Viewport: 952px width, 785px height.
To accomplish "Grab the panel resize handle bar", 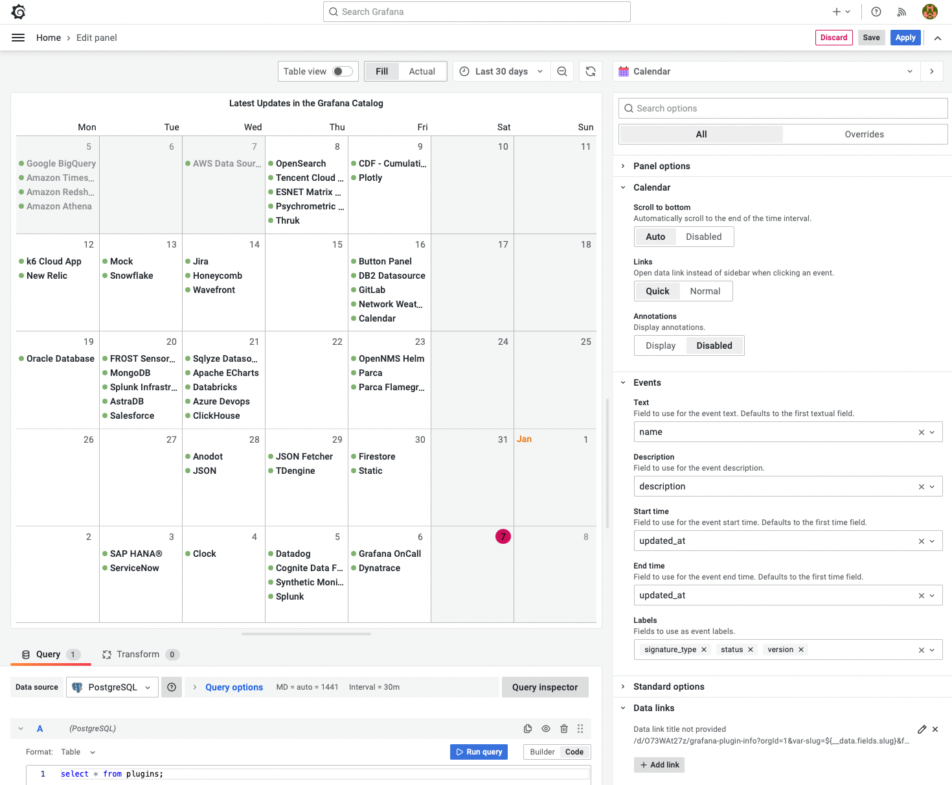I will (306, 634).
